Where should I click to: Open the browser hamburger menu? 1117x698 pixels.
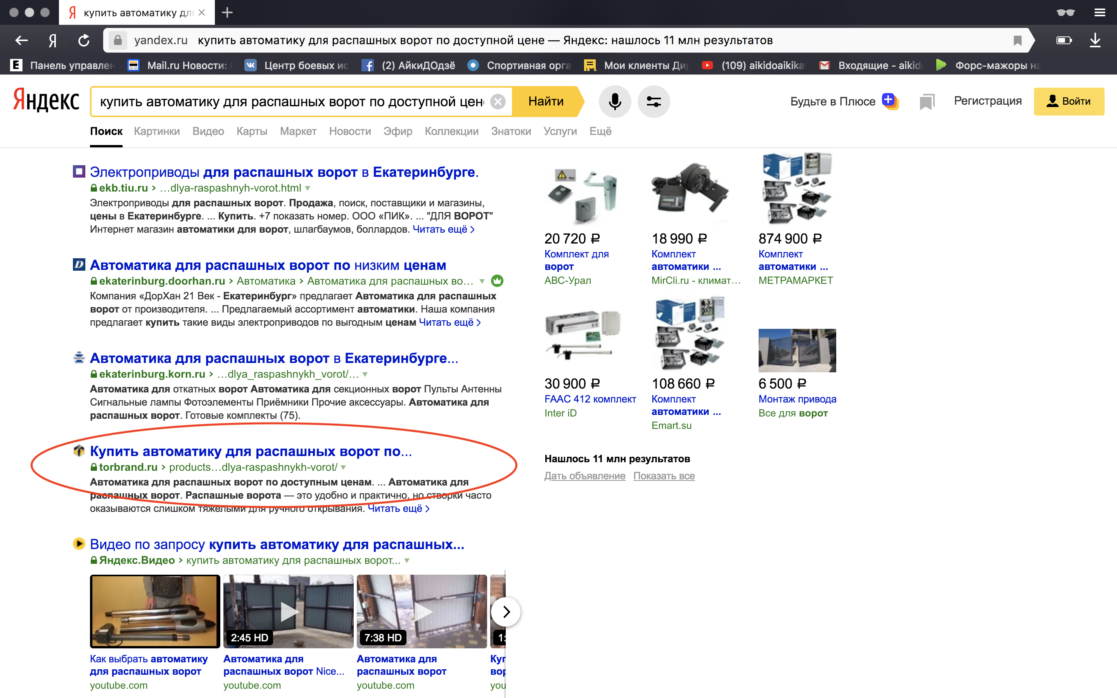(x=1100, y=12)
